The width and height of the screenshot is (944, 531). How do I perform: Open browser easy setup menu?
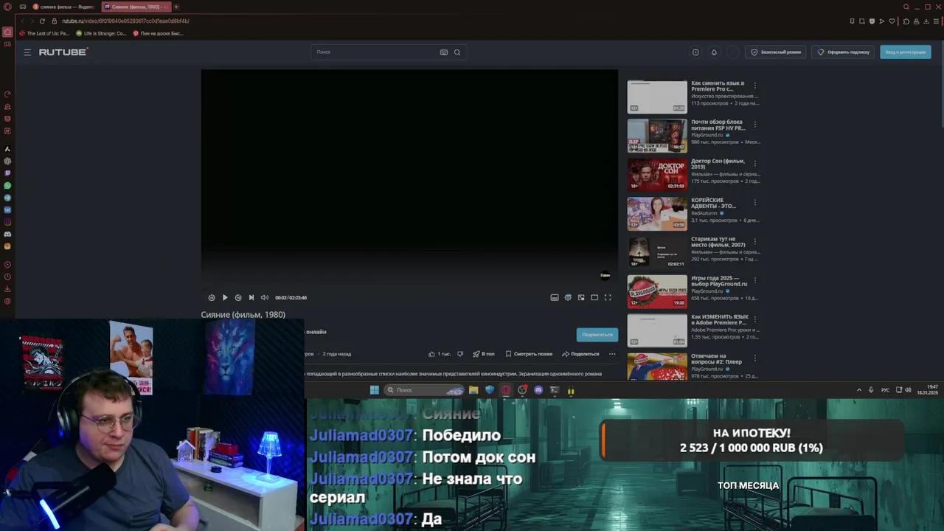click(x=937, y=21)
